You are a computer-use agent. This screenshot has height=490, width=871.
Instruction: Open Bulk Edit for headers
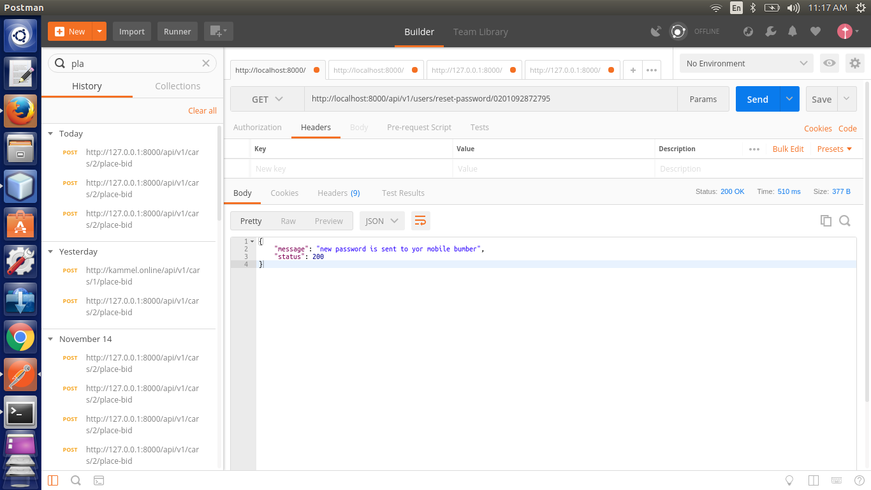click(x=788, y=149)
